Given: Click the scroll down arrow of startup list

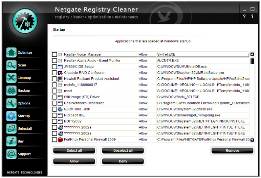Looking at the screenshot, I should [x=252, y=140].
